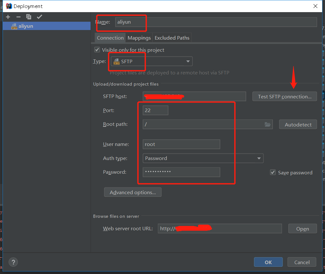This screenshot has width=325, height=274.
Task: Toggle the Visible only for this project checkbox
Action: 97,50
